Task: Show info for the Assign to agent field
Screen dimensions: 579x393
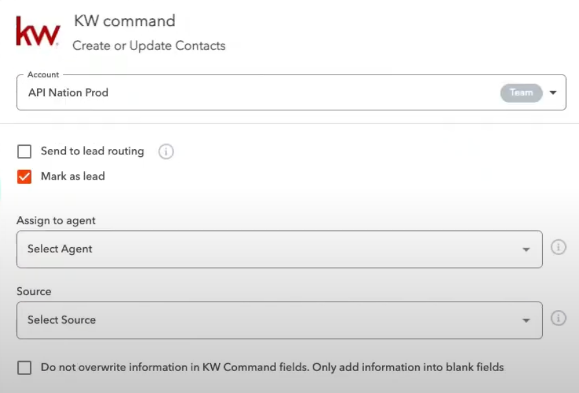Action: (x=558, y=248)
